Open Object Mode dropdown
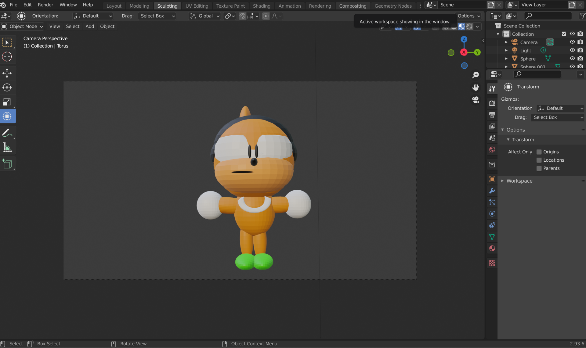This screenshot has width=586, height=348. click(22, 27)
